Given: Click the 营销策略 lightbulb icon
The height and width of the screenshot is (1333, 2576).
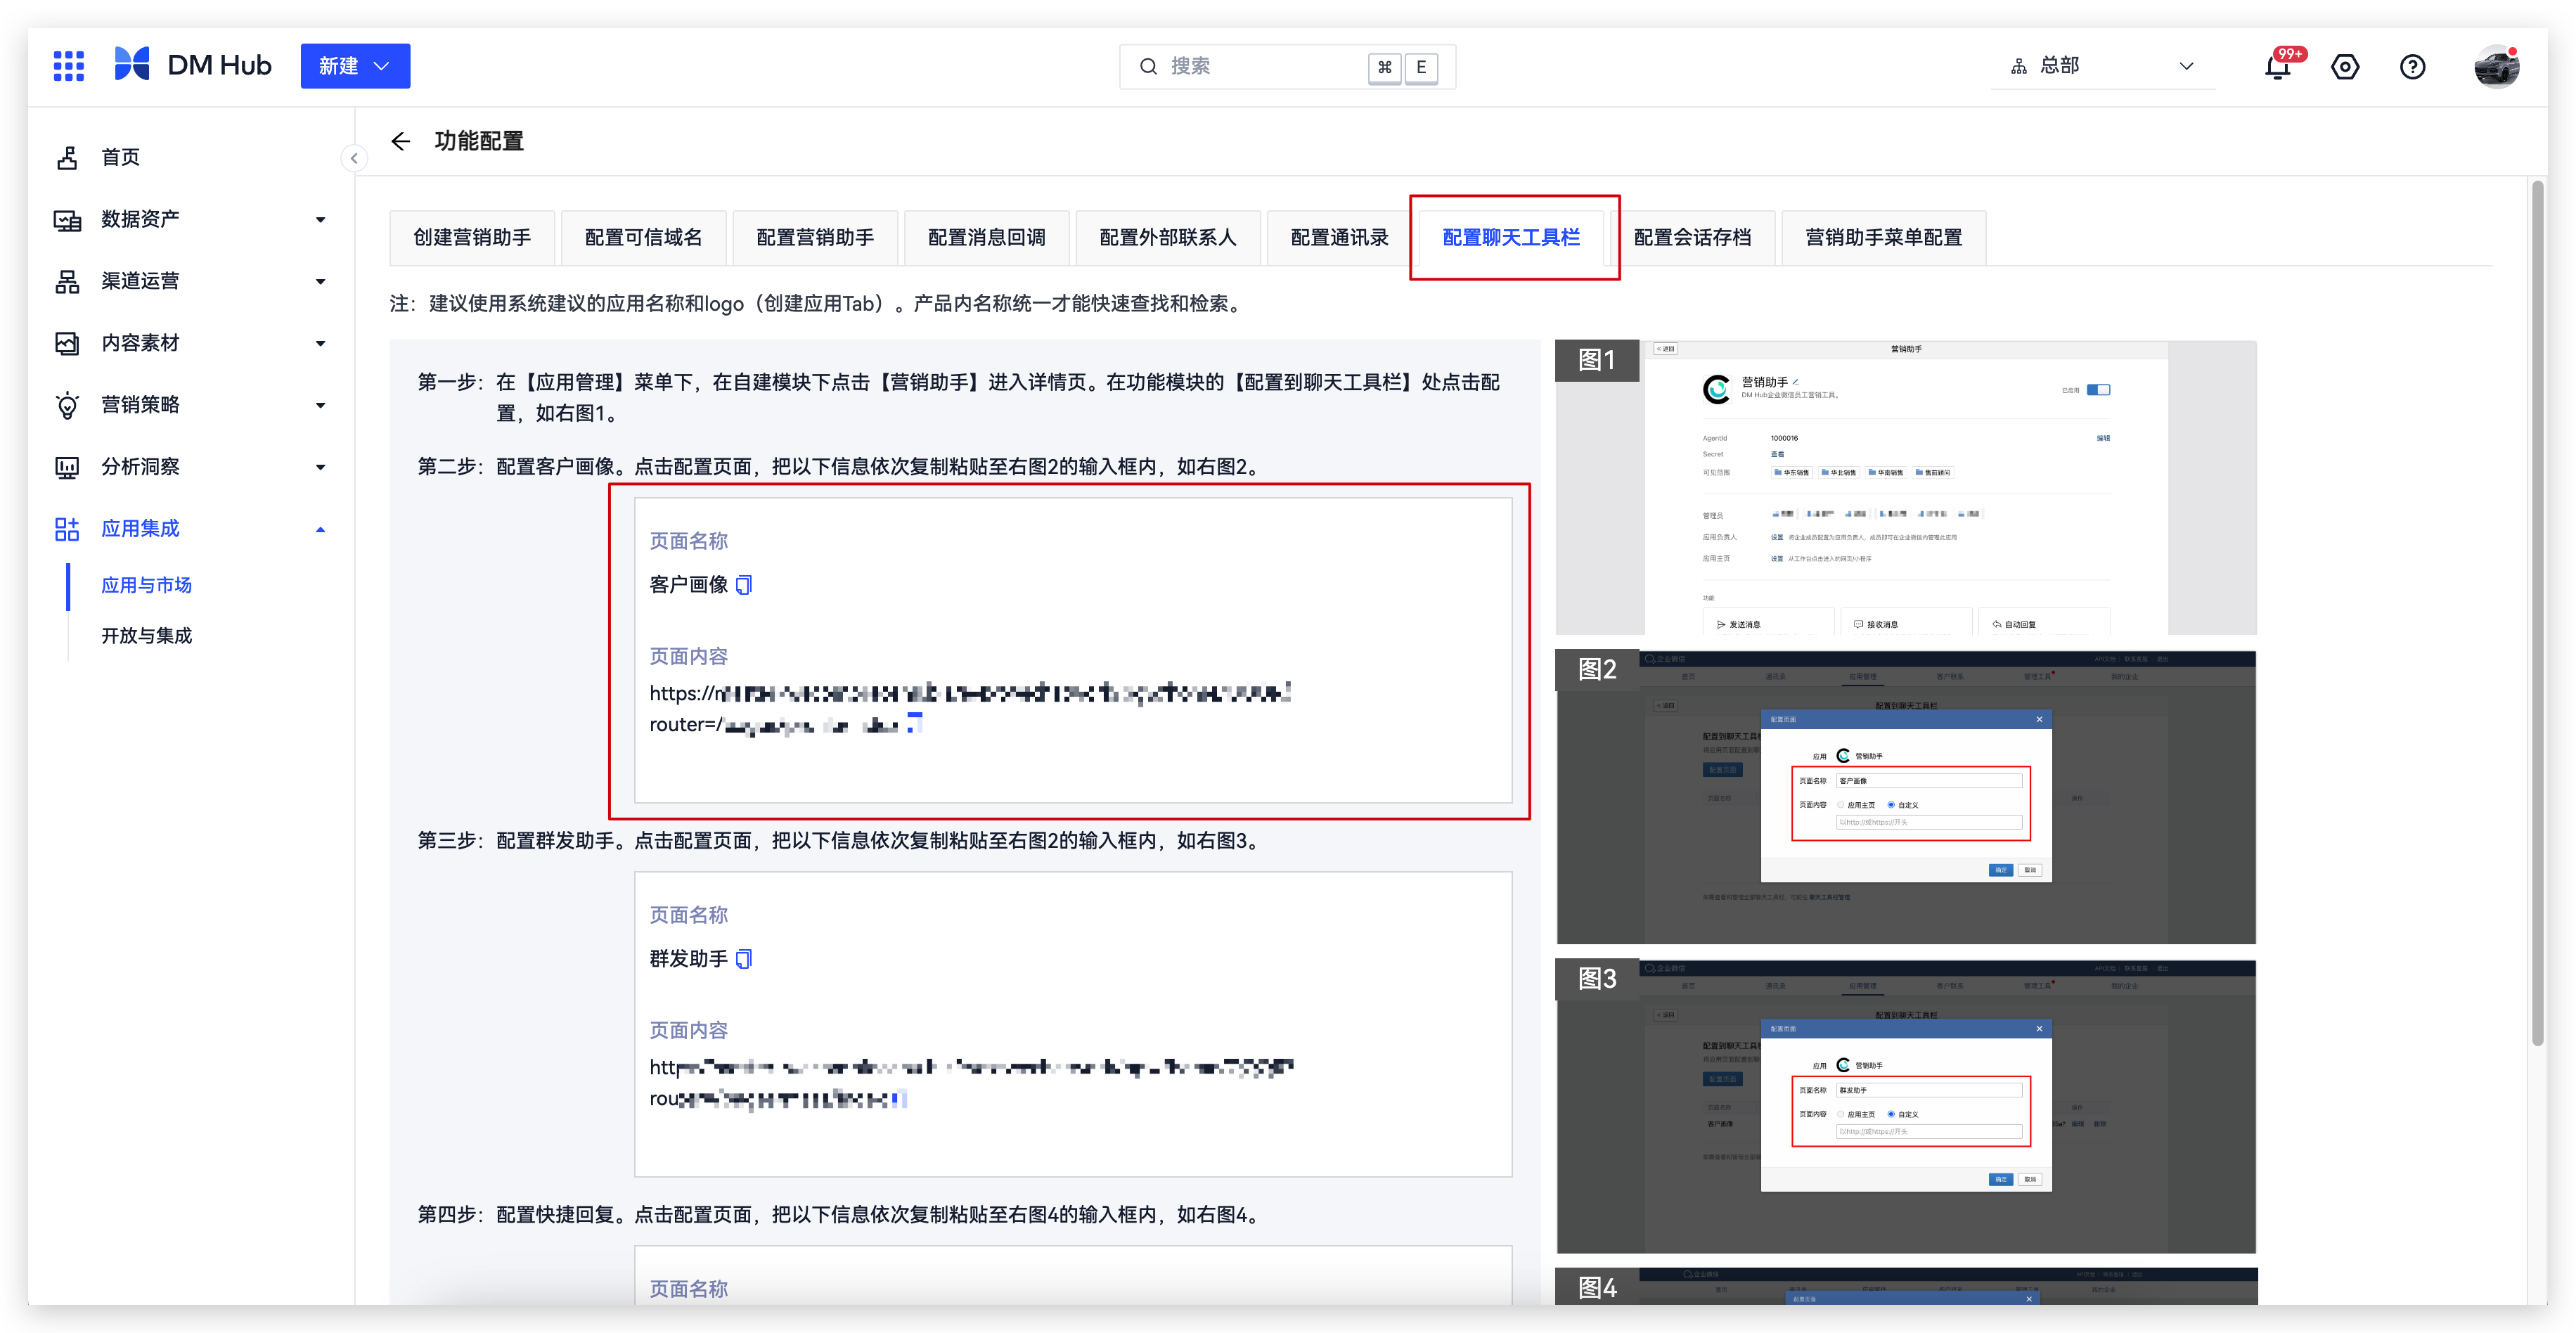Looking at the screenshot, I should (x=67, y=405).
